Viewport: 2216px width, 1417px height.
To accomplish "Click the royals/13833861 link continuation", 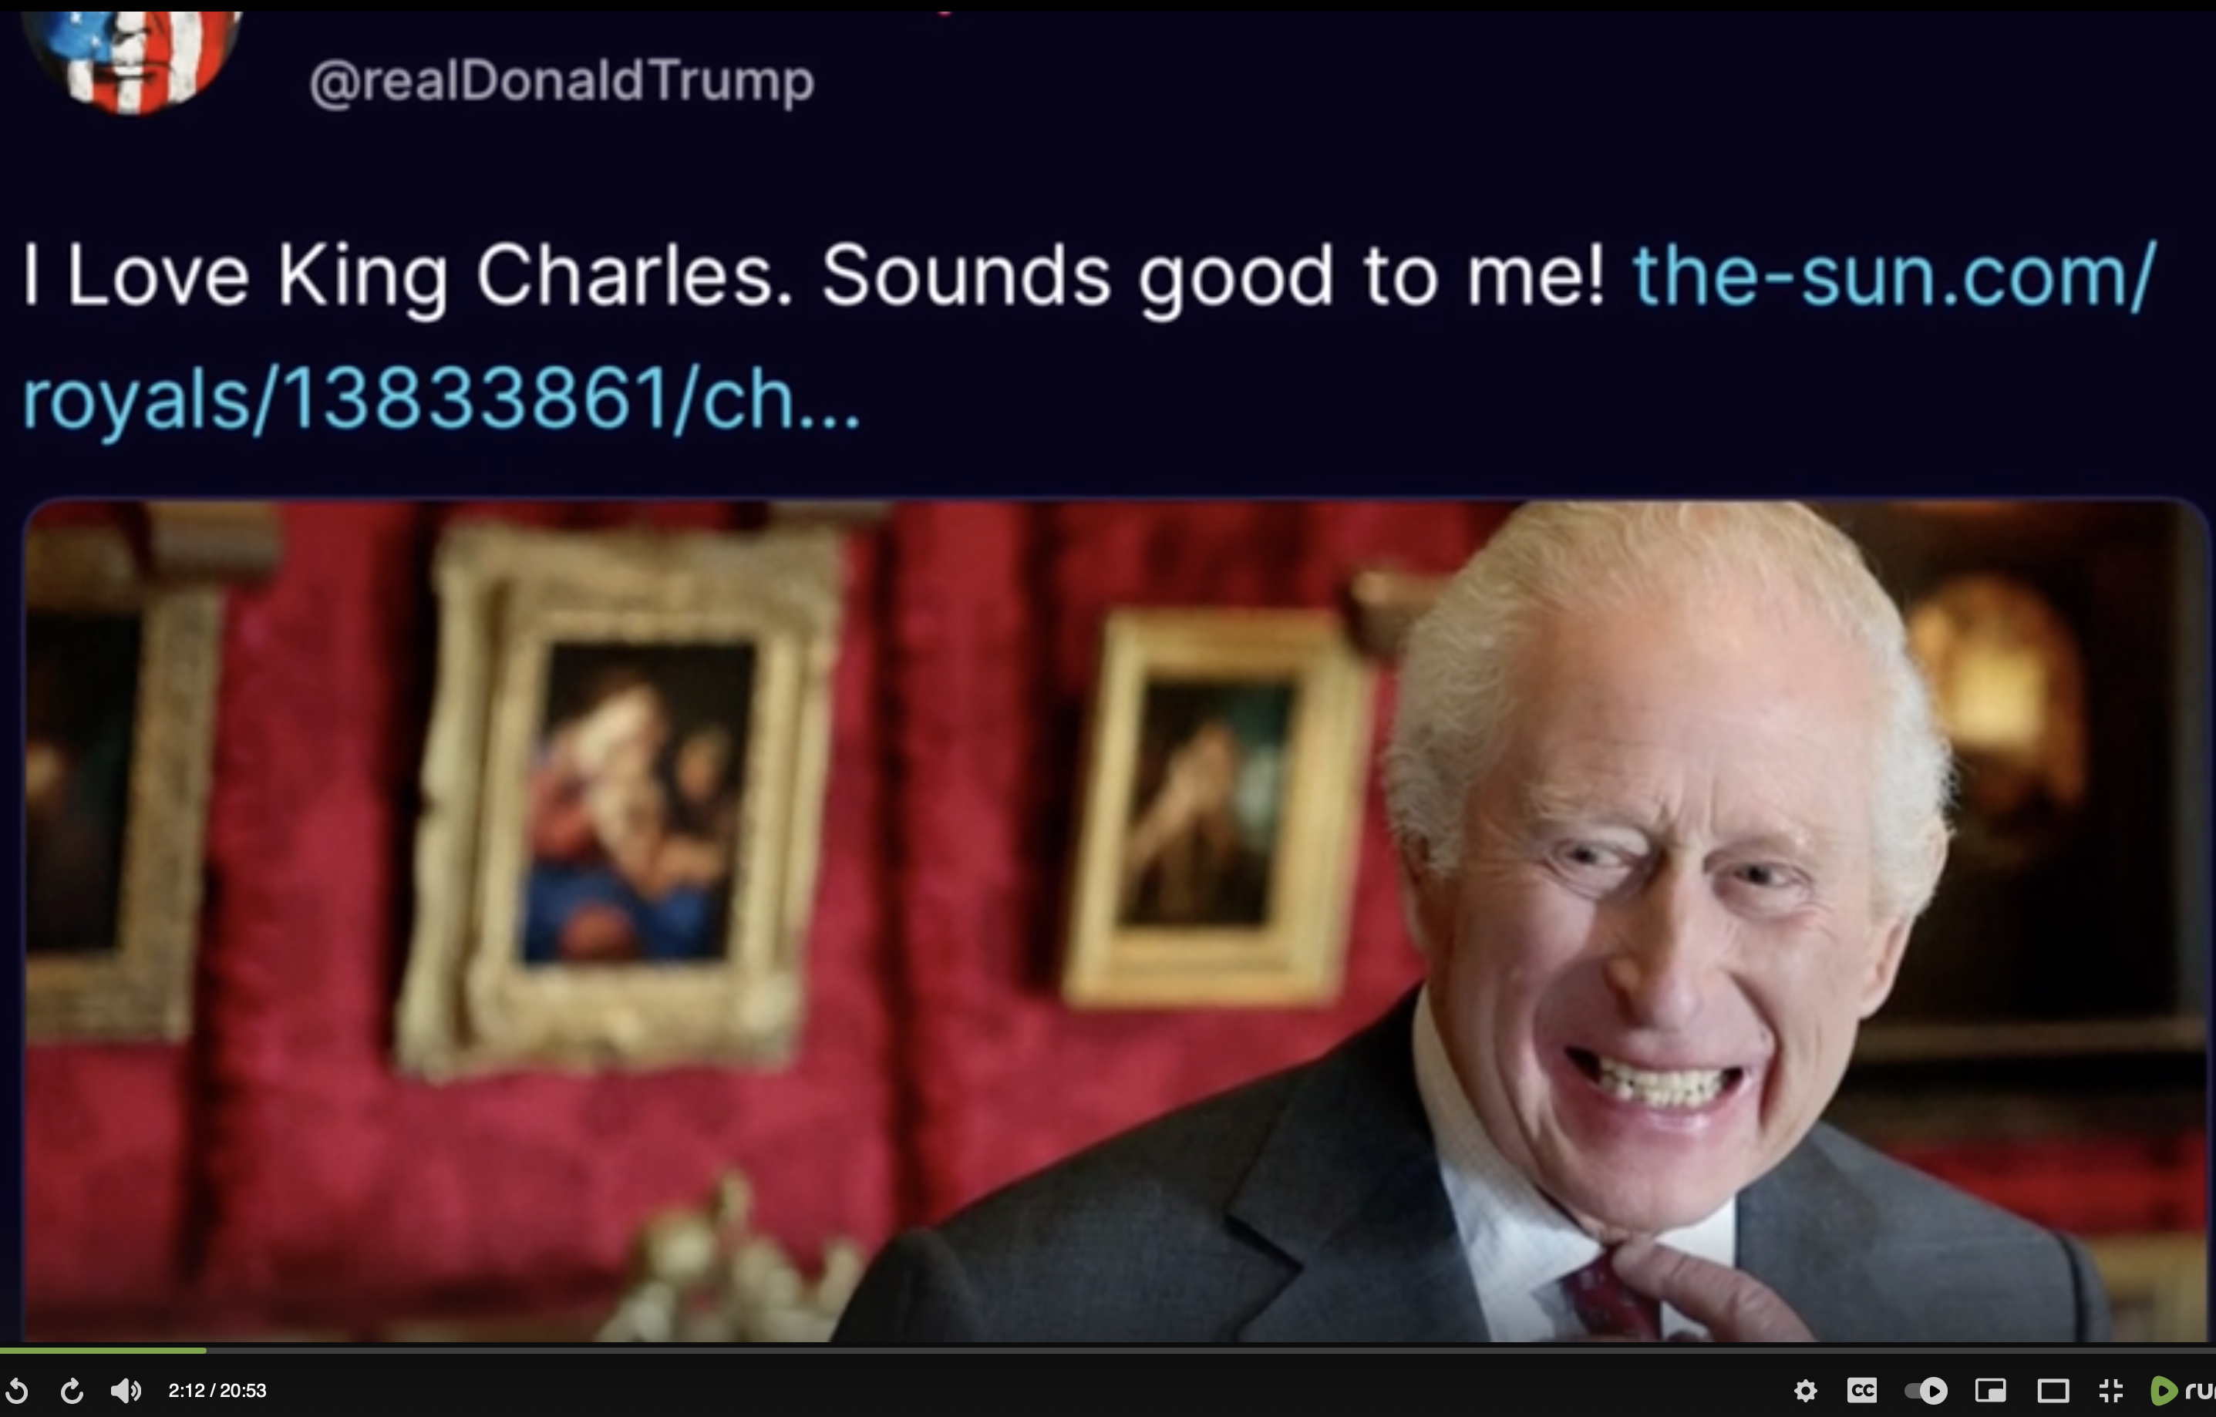I will pos(440,399).
